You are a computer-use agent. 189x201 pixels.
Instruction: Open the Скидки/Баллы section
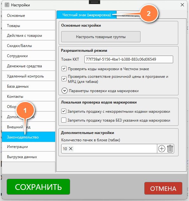click(29, 46)
